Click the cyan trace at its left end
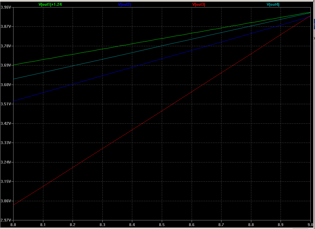Screen dimensions: 315x229 (14, 79)
